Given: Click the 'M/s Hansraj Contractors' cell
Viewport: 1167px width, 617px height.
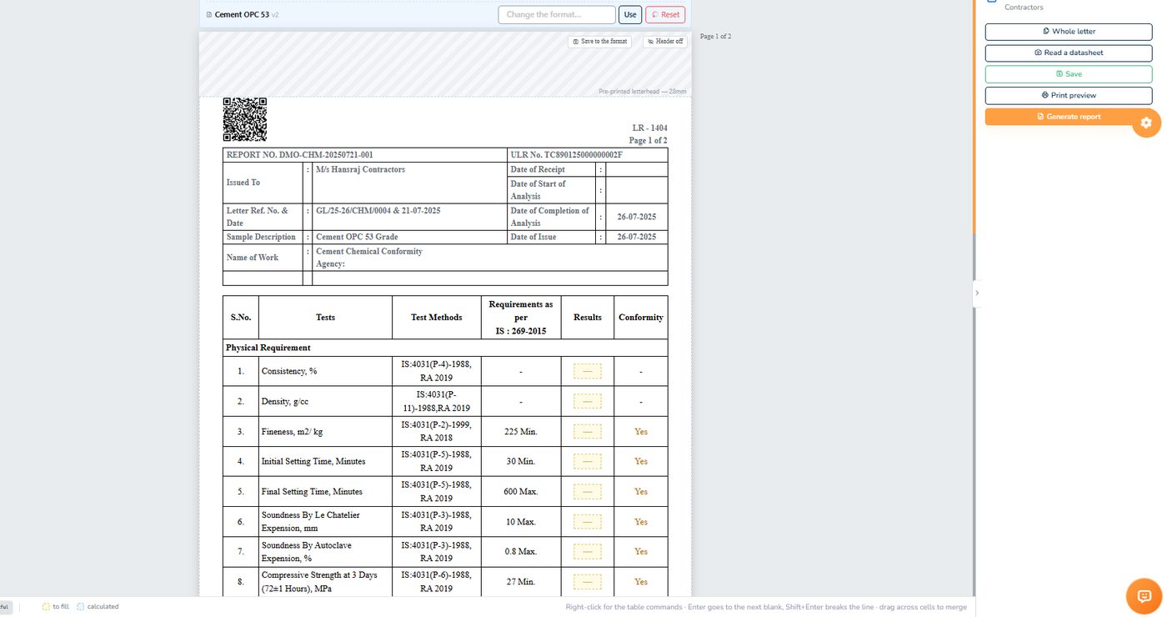Looking at the screenshot, I should (409, 183).
